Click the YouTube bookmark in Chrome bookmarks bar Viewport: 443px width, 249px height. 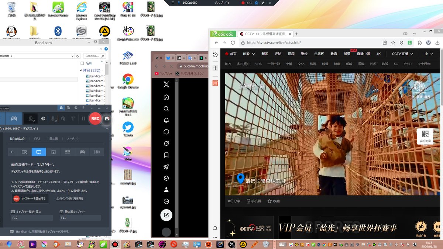point(163,73)
